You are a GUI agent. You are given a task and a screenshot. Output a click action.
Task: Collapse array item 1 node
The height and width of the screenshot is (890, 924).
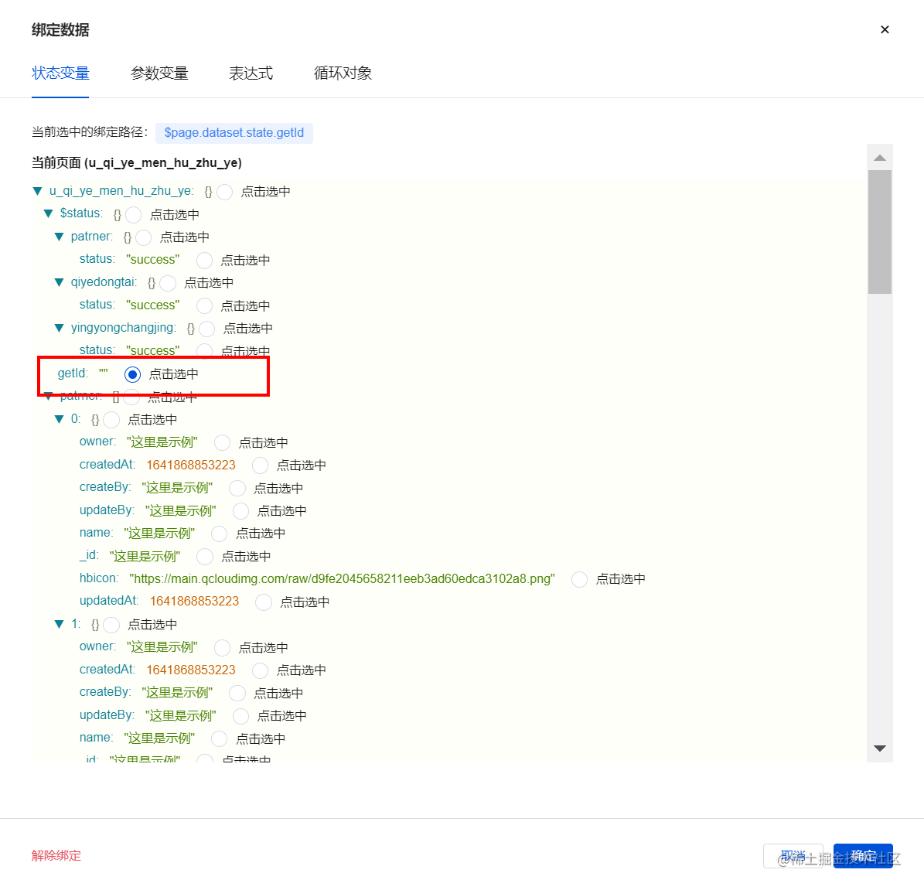[59, 624]
